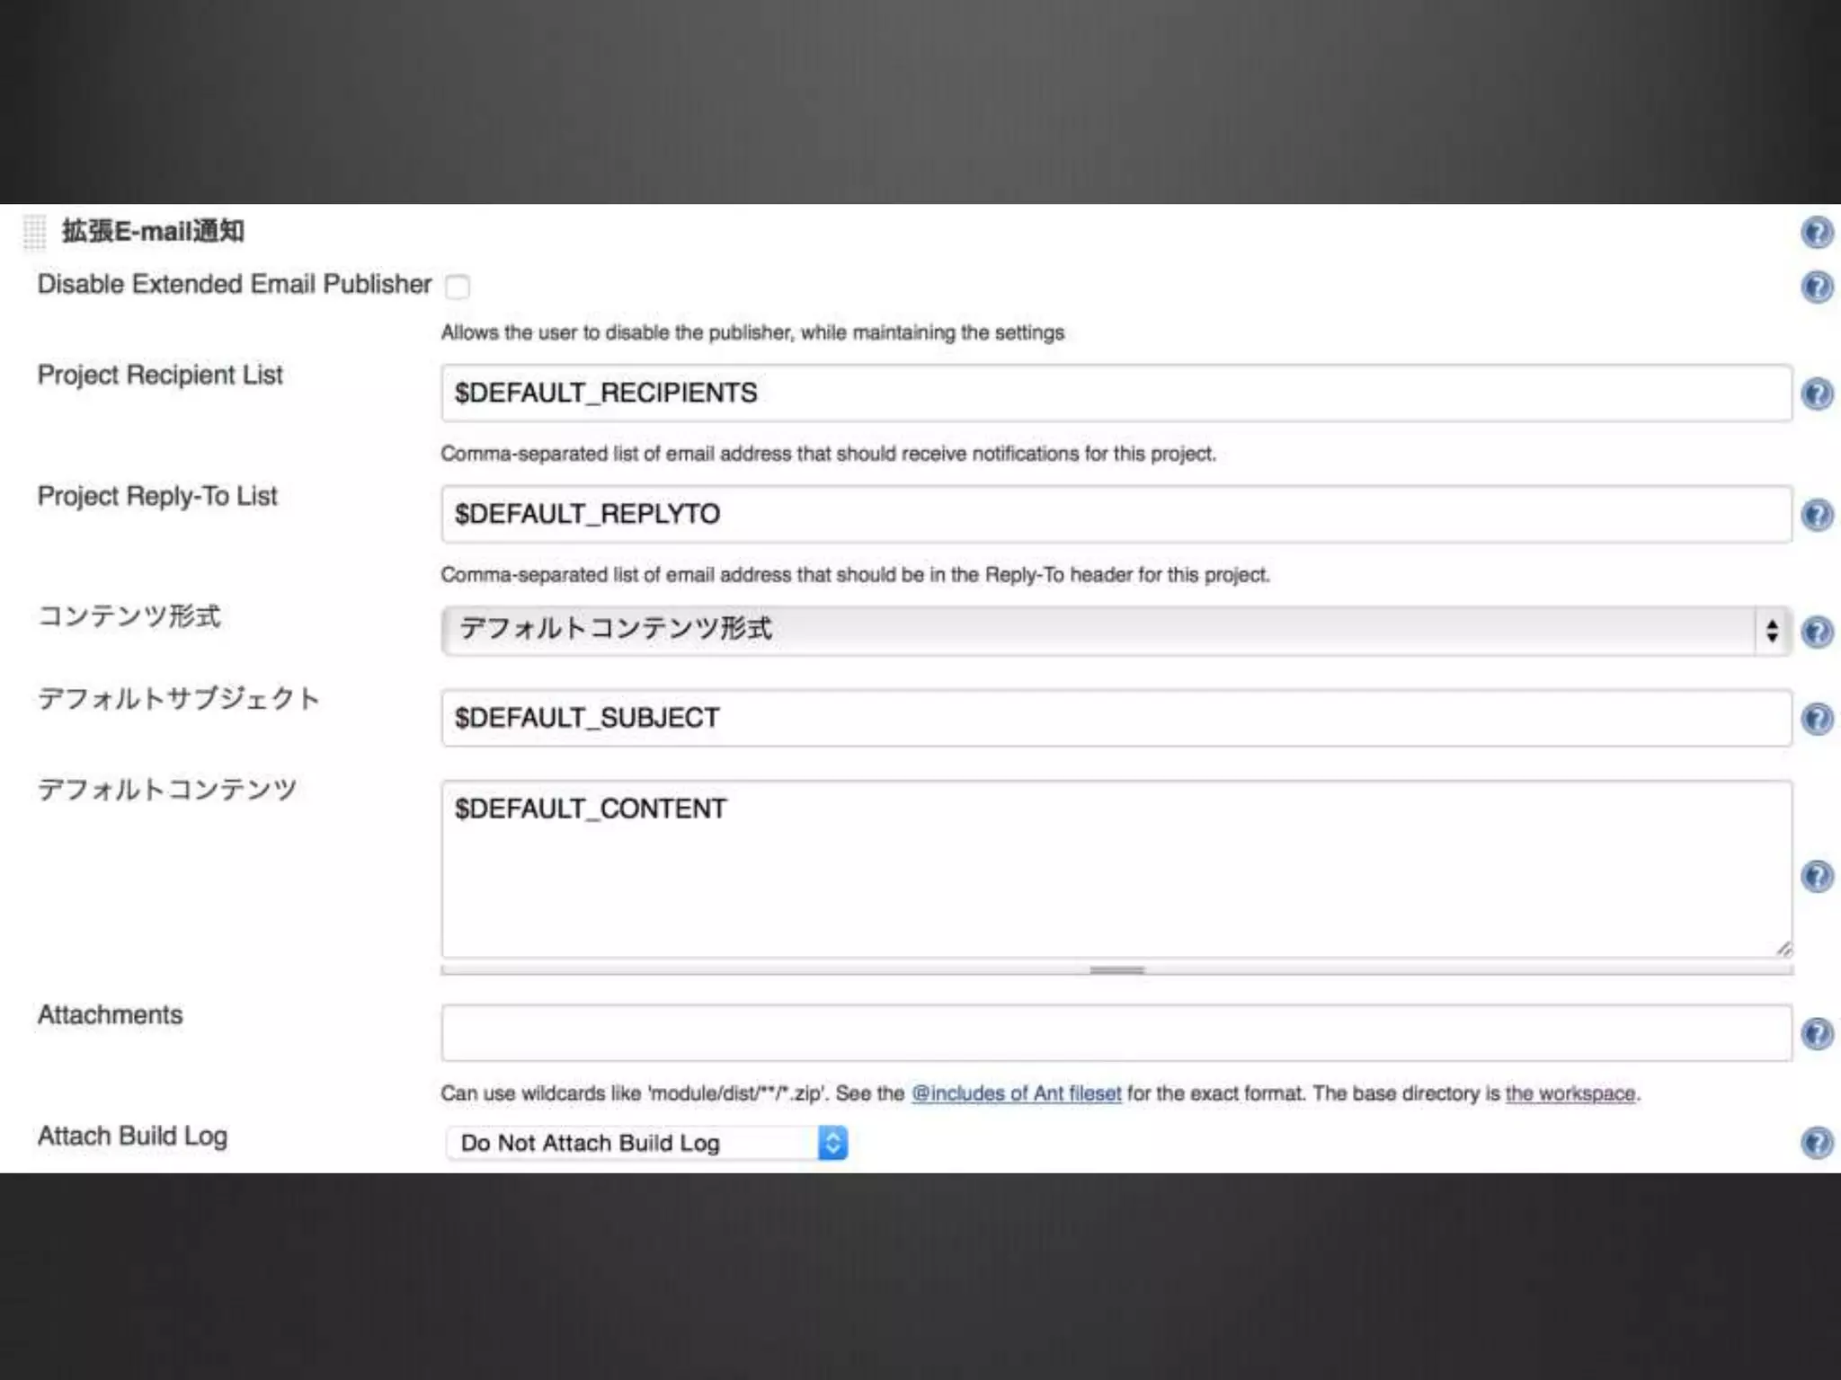Screen dimensions: 1841x1380
Task: Open the デフォルトコンテンツ形式 dropdown
Action: [x=1116, y=631]
